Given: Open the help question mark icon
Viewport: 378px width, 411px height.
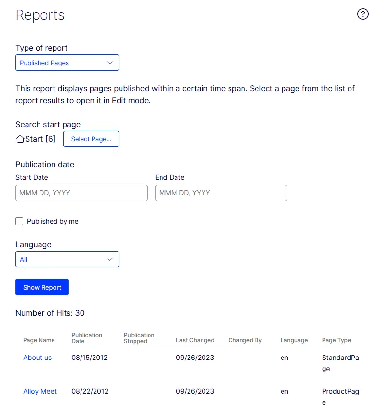Looking at the screenshot, I should point(363,14).
